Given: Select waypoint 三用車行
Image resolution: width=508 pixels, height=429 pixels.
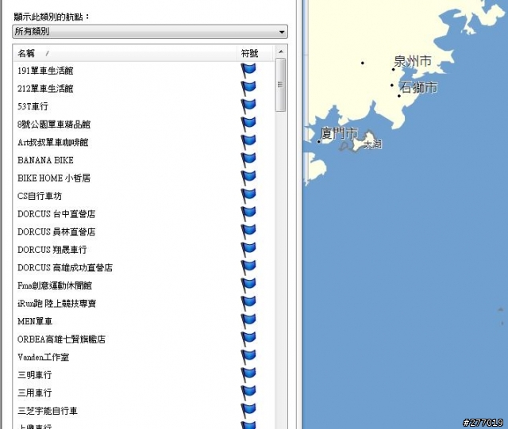Looking at the screenshot, I should 35,393.
